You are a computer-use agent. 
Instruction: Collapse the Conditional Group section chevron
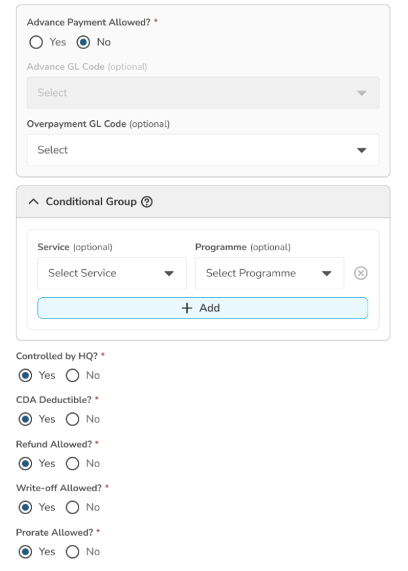coord(34,202)
